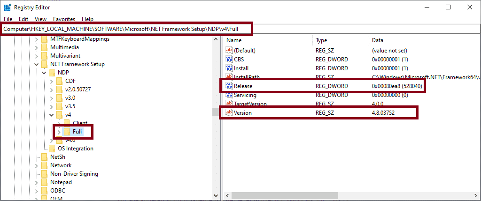Screen dimensions: 481x201
Task: Select the TargetVersion value name
Action: pyautogui.click(x=250, y=104)
